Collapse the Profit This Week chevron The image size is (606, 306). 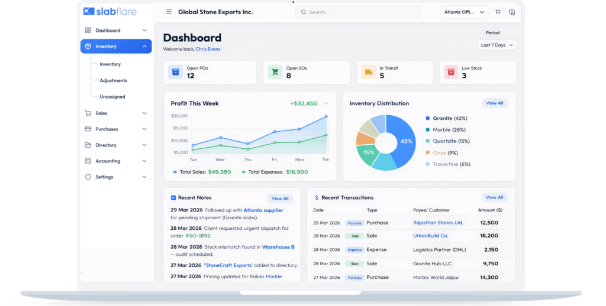click(326, 103)
